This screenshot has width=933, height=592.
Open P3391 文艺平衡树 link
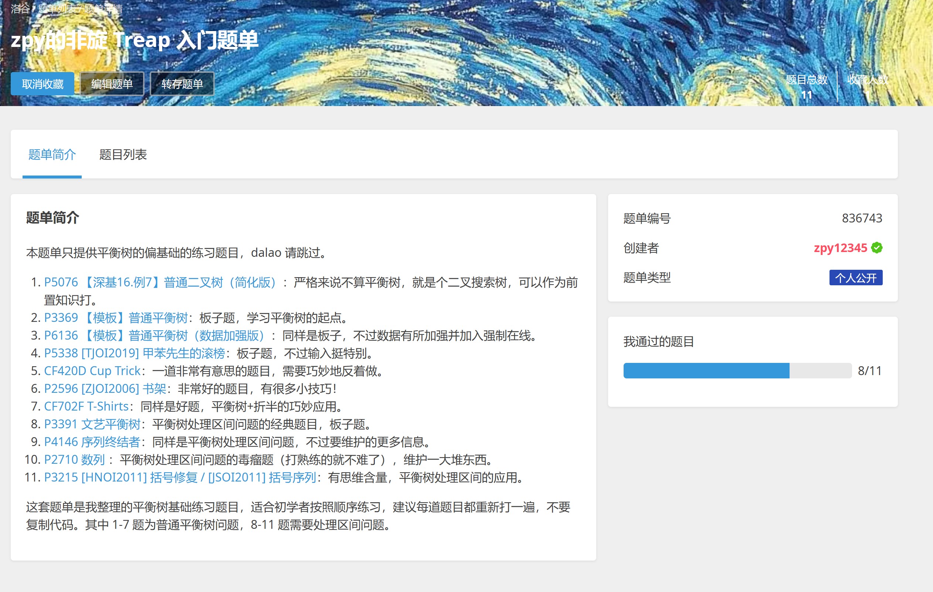coord(92,424)
